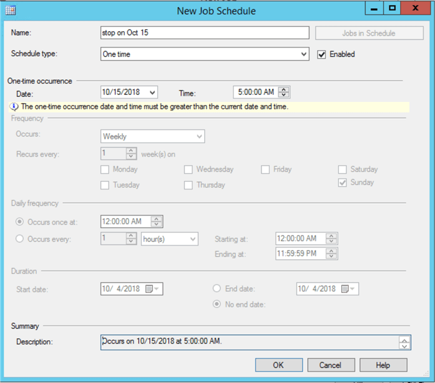Viewport: 435px width, 383px height.
Task: Click the info icon beside one-time occurrence note
Action: tap(15, 107)
